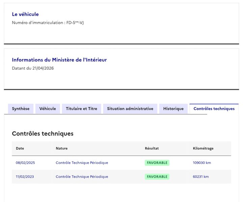Click Contrôle Technique Périodique in the 2025 row
Screen dimensions: 243x202
click(x=82, y=163)
